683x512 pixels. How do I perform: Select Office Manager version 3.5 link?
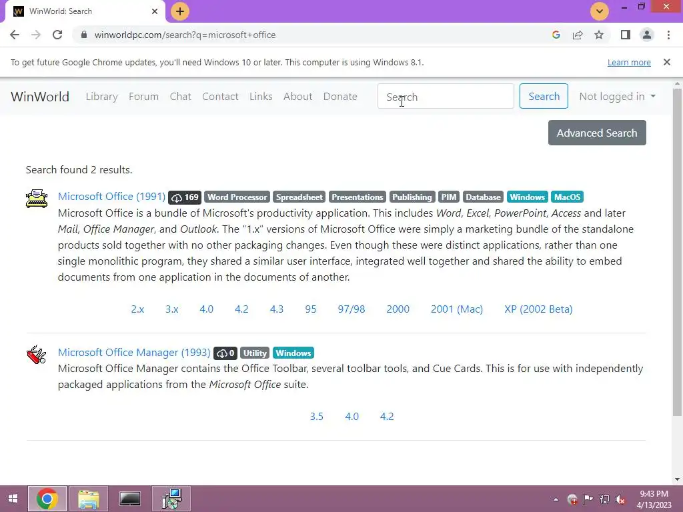[x=317, y=416]
